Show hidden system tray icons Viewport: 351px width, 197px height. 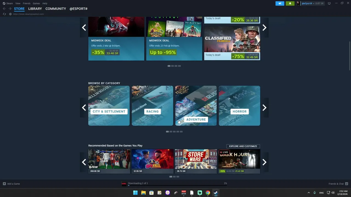tap(308, 193)
